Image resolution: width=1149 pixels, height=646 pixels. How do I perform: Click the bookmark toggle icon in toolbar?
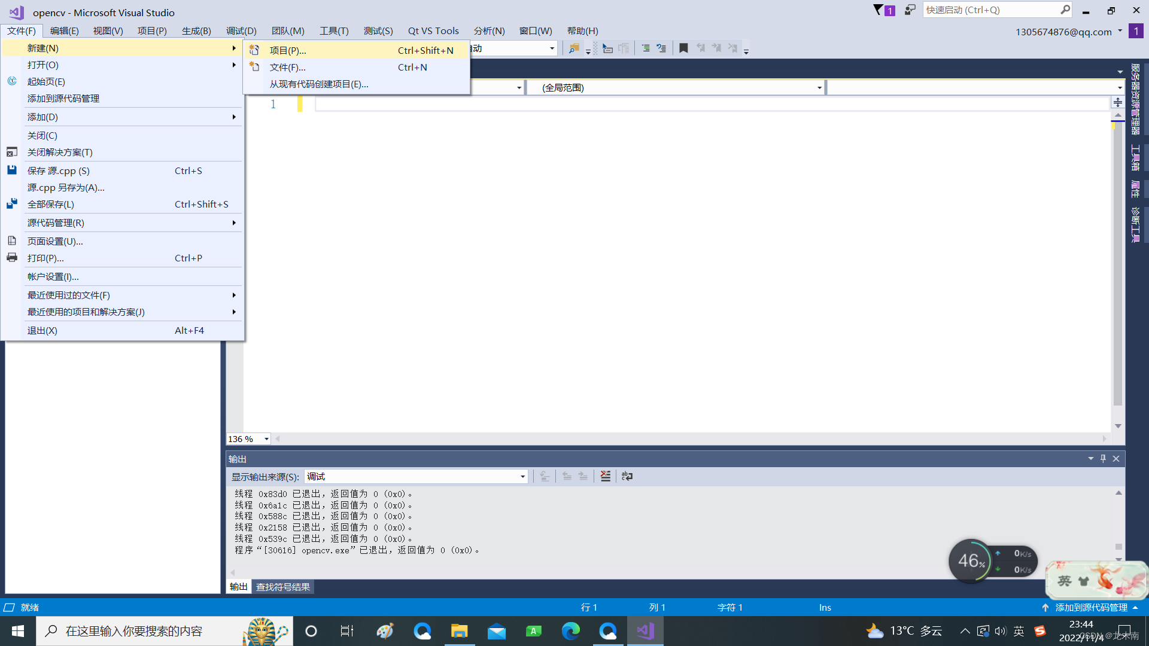[x=683, y=48]
